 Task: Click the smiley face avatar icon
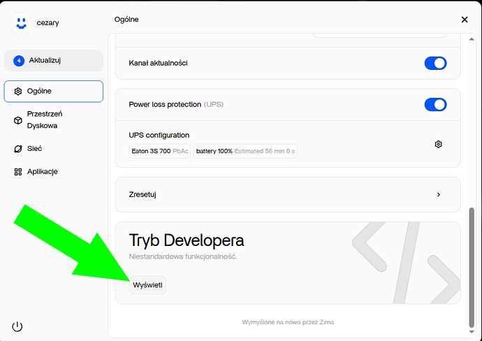click(22, 23)
